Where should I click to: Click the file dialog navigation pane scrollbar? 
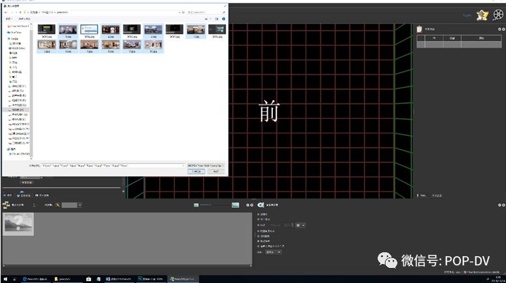click(31, 93)
